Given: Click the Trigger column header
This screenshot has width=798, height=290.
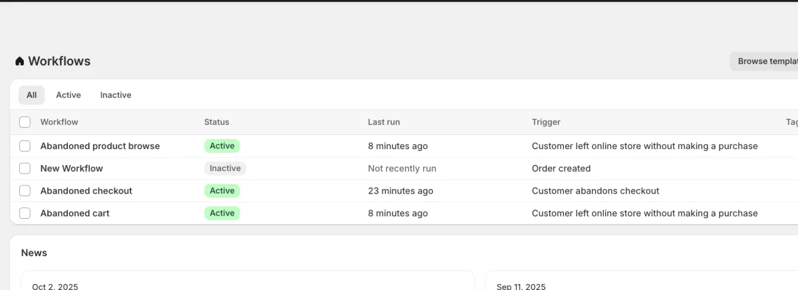Looking at the screenshot, I should [x=546, y=122].
